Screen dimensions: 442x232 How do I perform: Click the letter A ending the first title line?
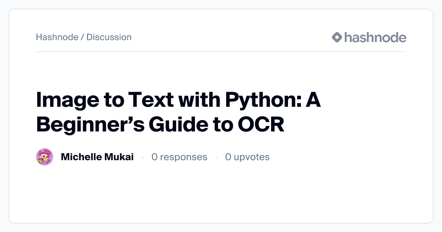coord(312,101)
